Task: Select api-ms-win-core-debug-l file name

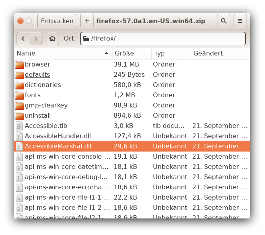Action: (x=66, y=177)
